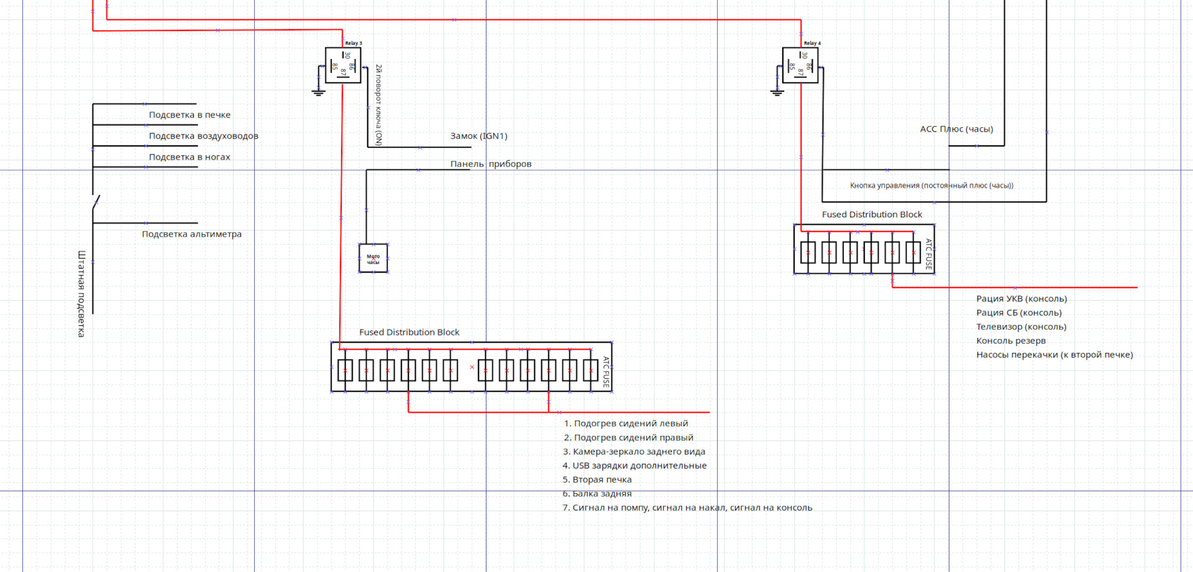Select the 'Телевизор (консоль)' label
1193x572 pixels.
click(x=1021, y=327)
